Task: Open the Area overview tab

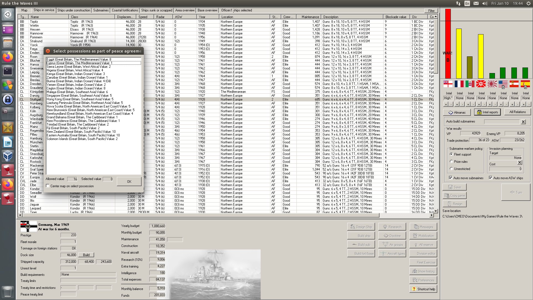Action: (185, 10)
